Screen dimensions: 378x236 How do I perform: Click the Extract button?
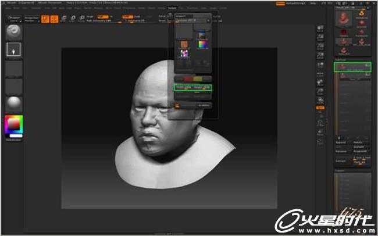point(340,161)
